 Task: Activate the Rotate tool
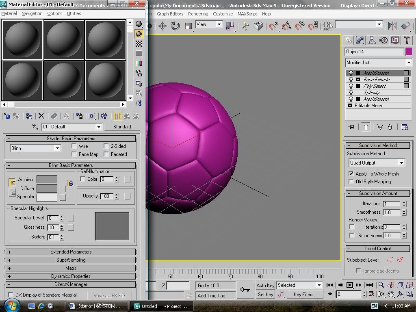(175, 26)
